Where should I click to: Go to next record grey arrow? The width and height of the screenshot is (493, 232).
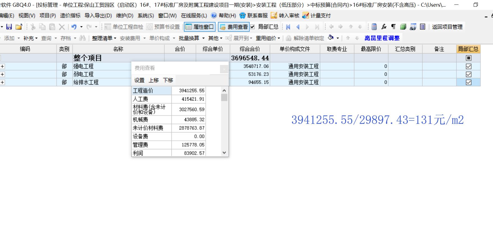pos(307,27)
